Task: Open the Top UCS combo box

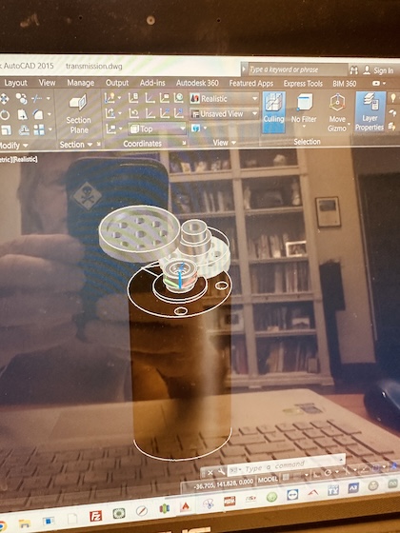Action: coord(157,128)
